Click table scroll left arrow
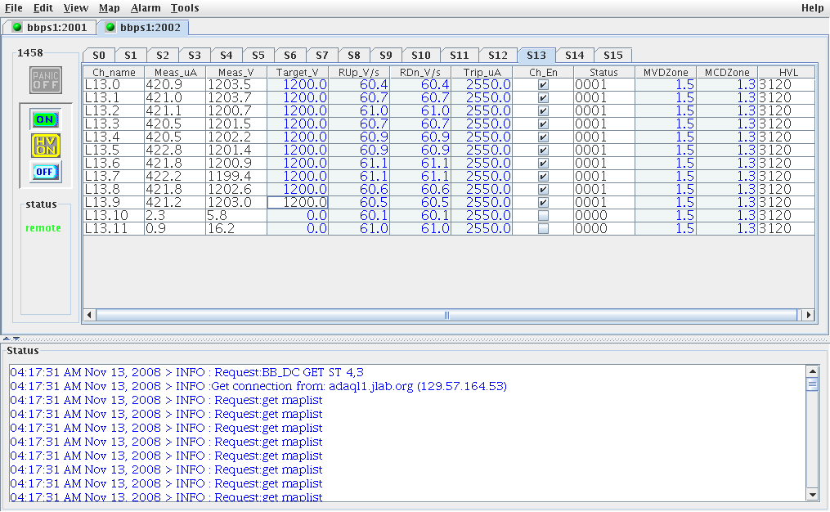Image resolution: width=830 pixels, height=512 pixels. point(89,315)
